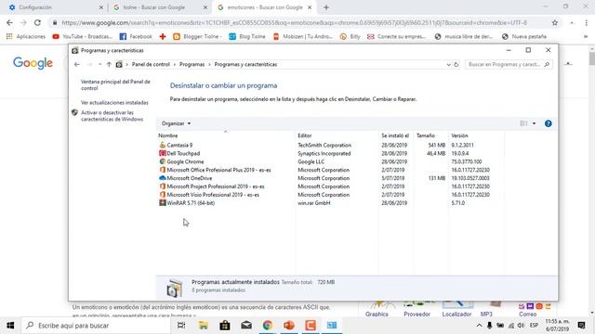Open the recent locations dropdown arrow
Screen dimensions: 595x334
click(99, 64)
